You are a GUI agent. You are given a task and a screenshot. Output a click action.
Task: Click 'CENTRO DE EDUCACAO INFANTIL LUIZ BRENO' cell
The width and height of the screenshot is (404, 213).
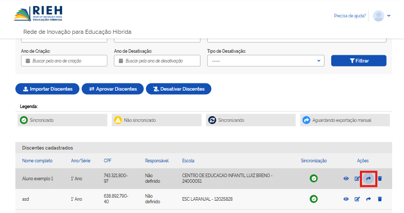point(227,178)
